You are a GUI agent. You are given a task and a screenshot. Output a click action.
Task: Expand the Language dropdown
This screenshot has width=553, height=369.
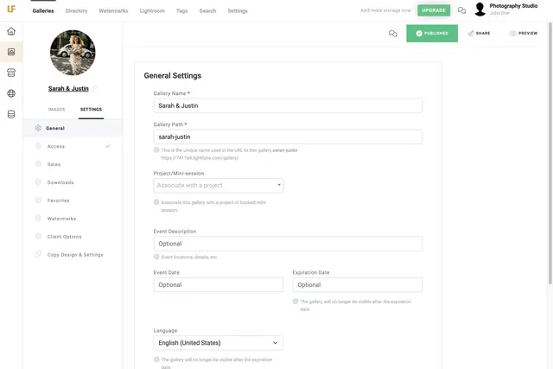(x=218, y=343)
